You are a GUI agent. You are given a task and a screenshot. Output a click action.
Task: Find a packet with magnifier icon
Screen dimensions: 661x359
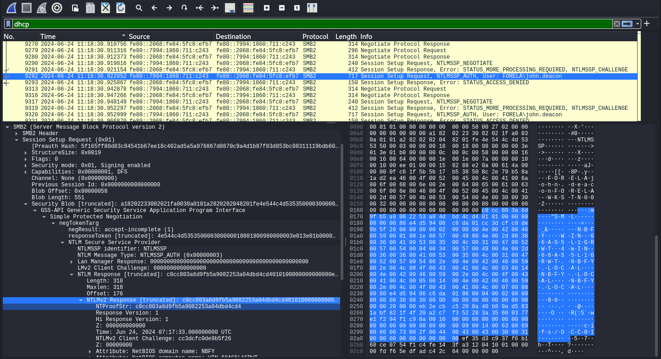point(139,8)
